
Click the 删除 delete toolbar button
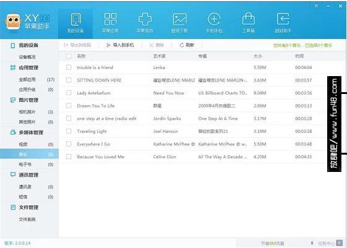tap(156, 45)
